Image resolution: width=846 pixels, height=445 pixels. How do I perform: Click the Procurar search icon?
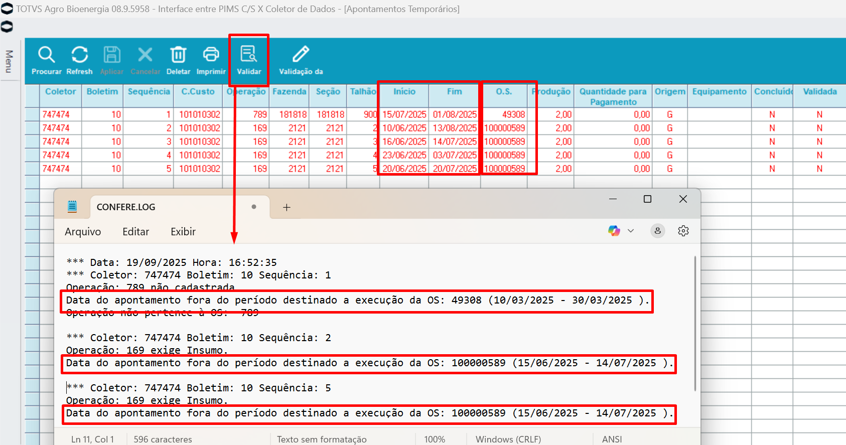[46, 54]
